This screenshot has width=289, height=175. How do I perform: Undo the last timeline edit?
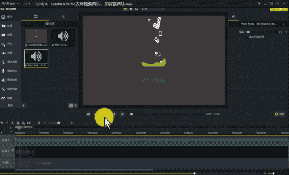[2, 123]
